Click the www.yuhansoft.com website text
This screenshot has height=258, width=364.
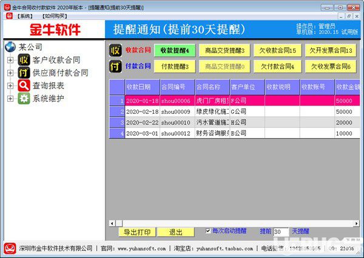click(x=142, y=248)
